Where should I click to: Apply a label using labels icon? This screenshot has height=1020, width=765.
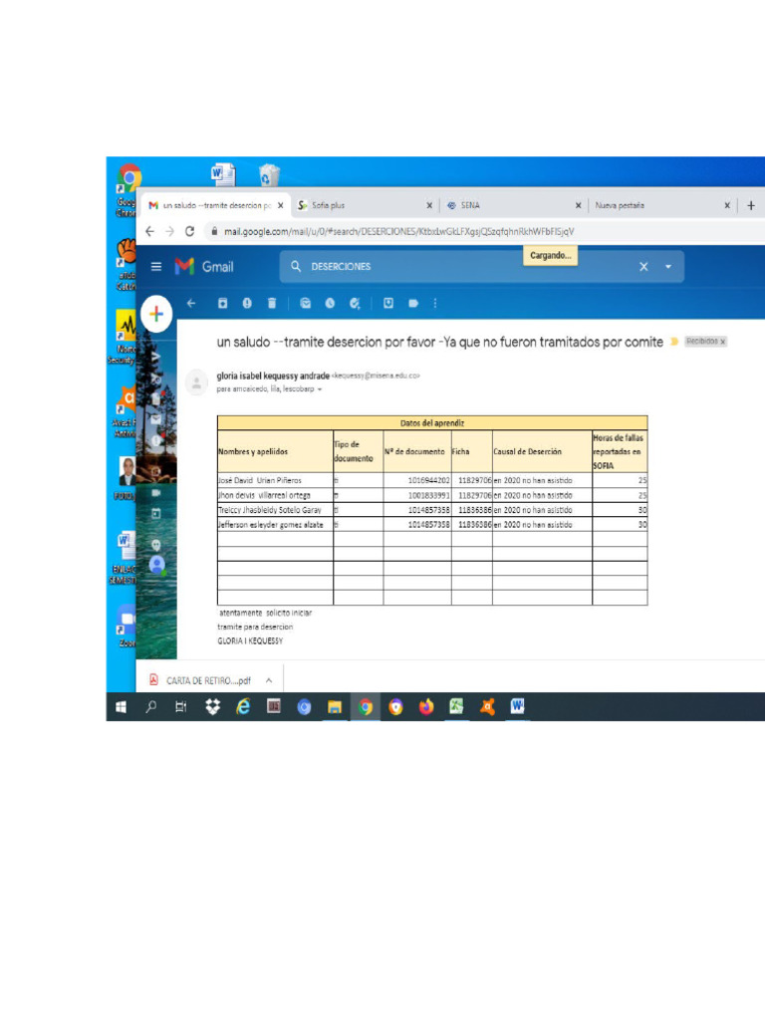[x=412, y=303]
